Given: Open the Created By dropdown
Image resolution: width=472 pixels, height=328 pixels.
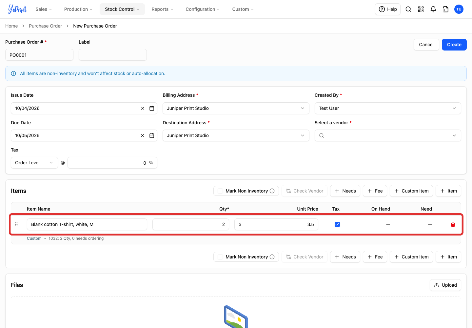Looking at the screenshot, I should coord(388,108).
